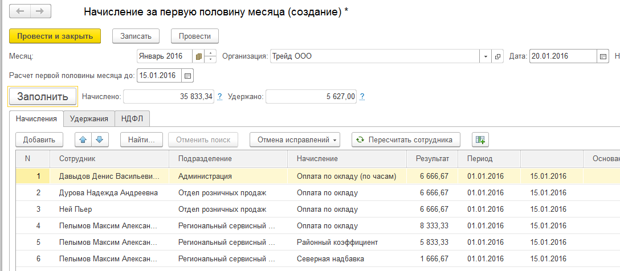Click the Заполнить button
This screenshot has width=620, height=271.
43,96
